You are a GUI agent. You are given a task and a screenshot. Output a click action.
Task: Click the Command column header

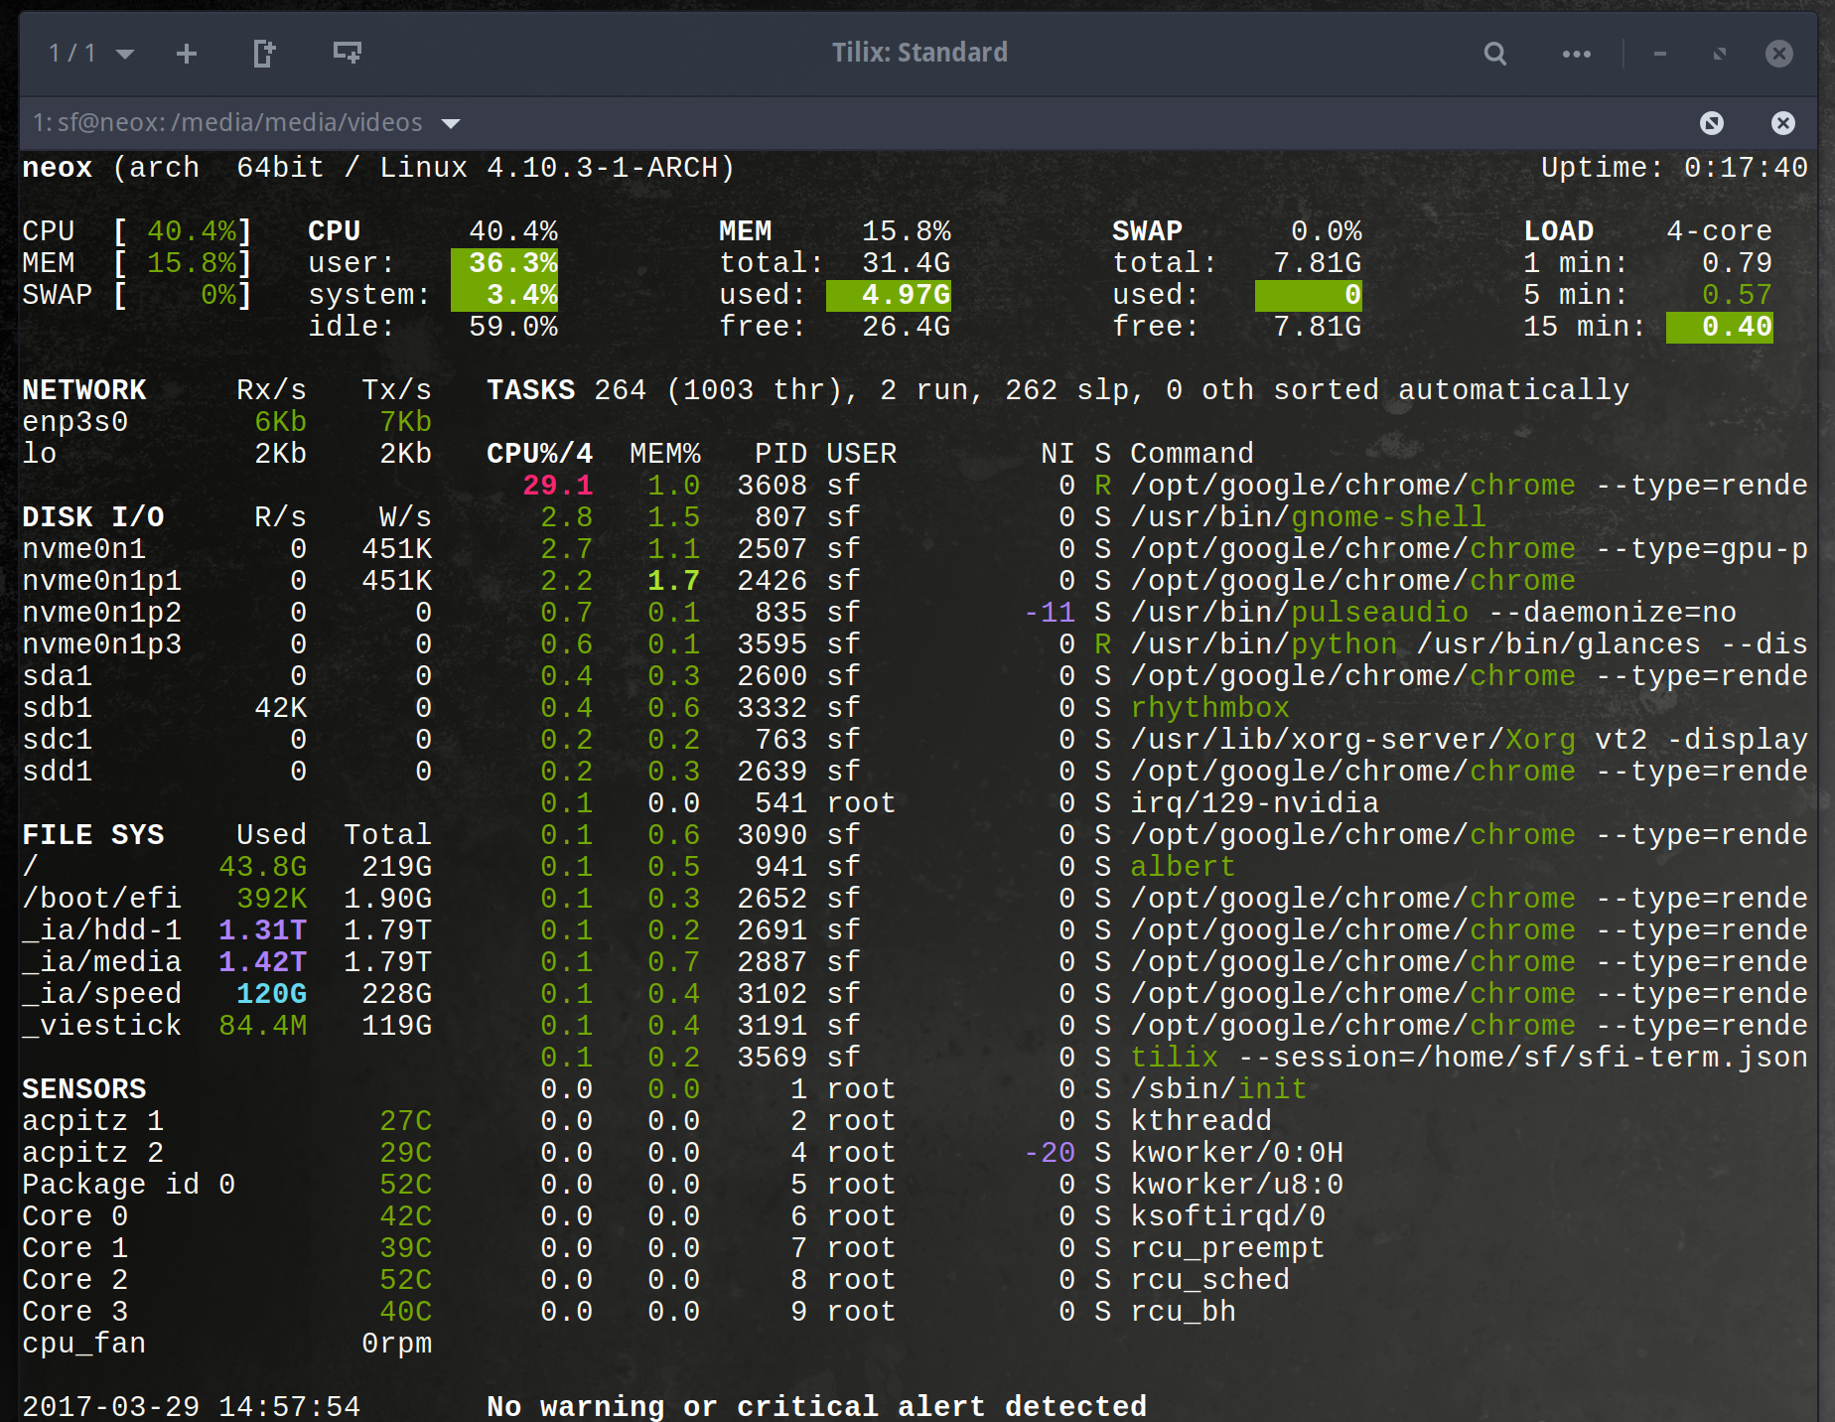pyautogui.click(x=1193, y=454)
